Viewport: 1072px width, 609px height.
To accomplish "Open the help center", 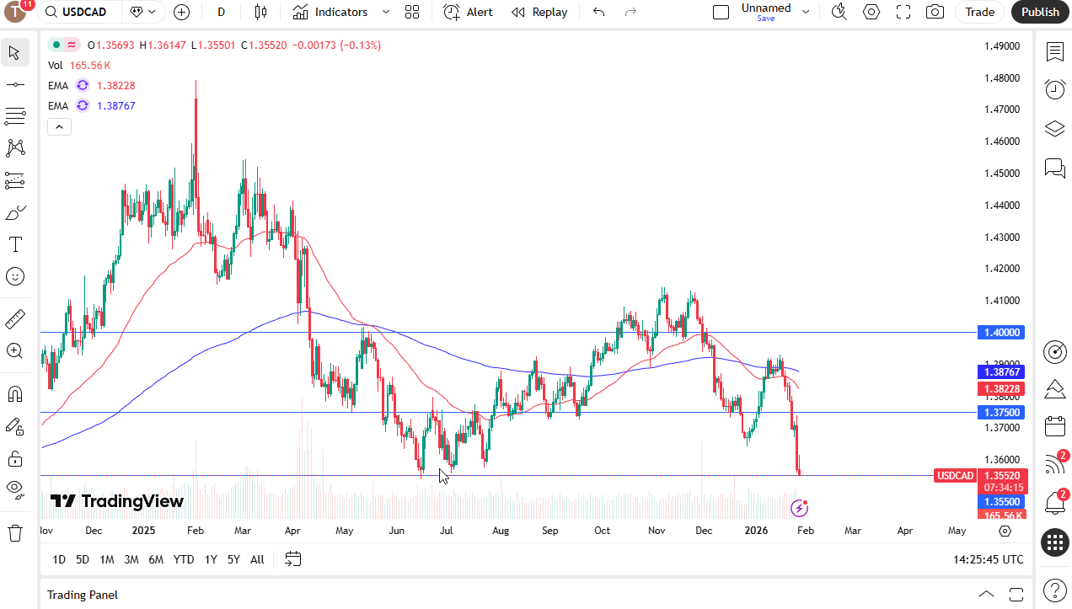I will click(x=1054, y=590).
